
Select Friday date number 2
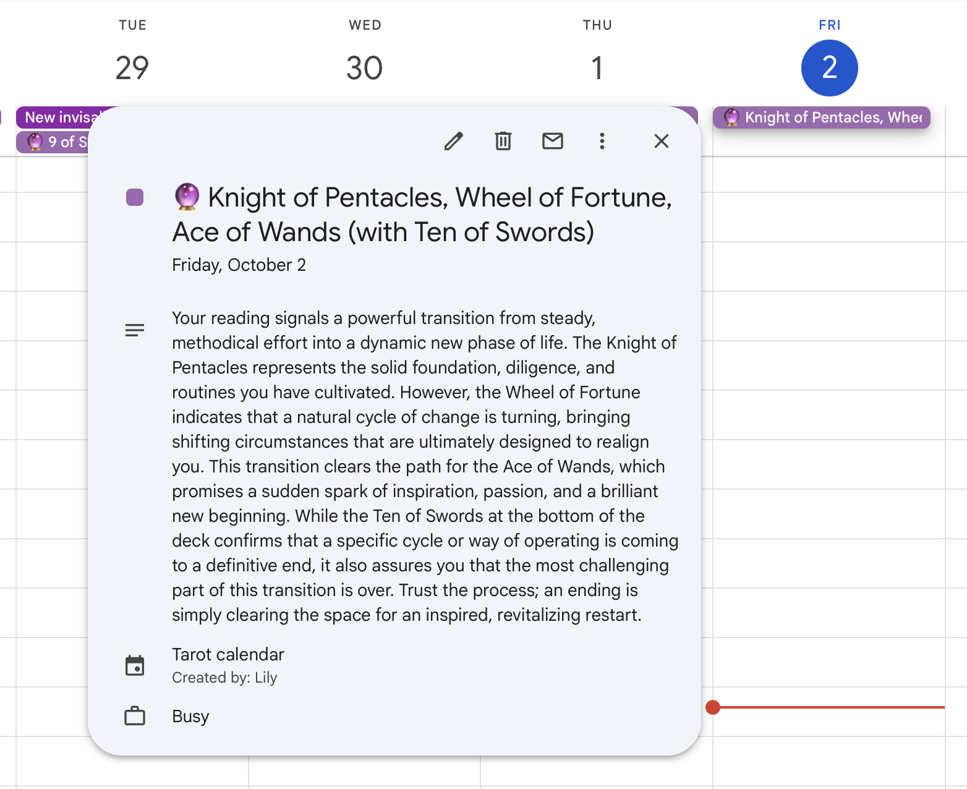click(x=829, y=68)
